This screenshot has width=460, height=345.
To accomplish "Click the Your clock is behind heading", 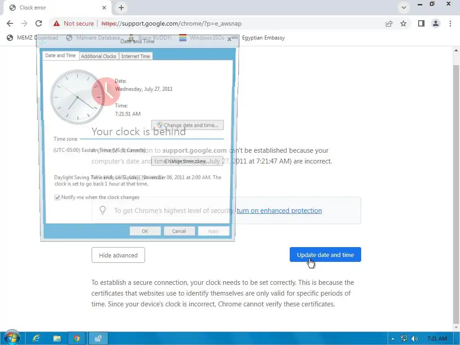I will [x=138, y=132].
